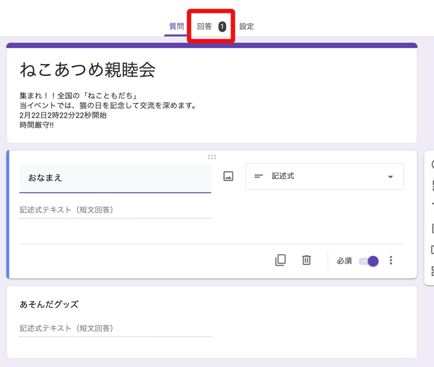Open the 設定 tab

point(246,26)
